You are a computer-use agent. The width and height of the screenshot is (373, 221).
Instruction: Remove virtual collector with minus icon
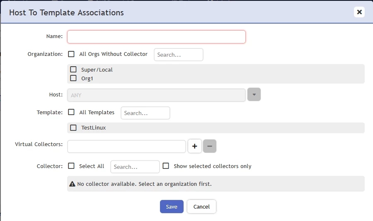pos(210,146)
